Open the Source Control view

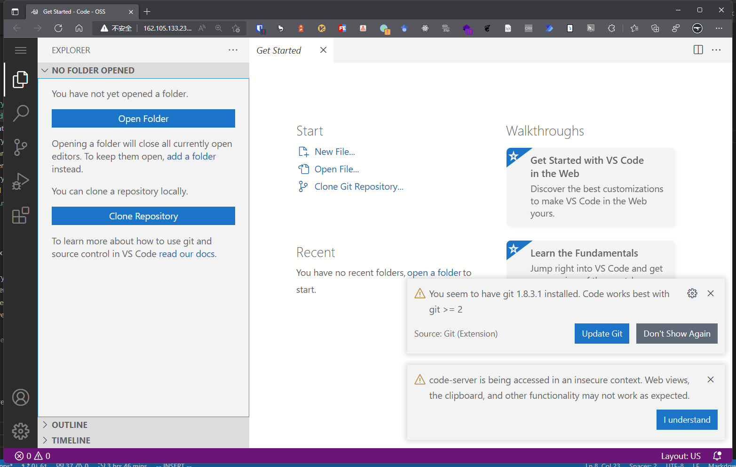(x=21, y=147)
